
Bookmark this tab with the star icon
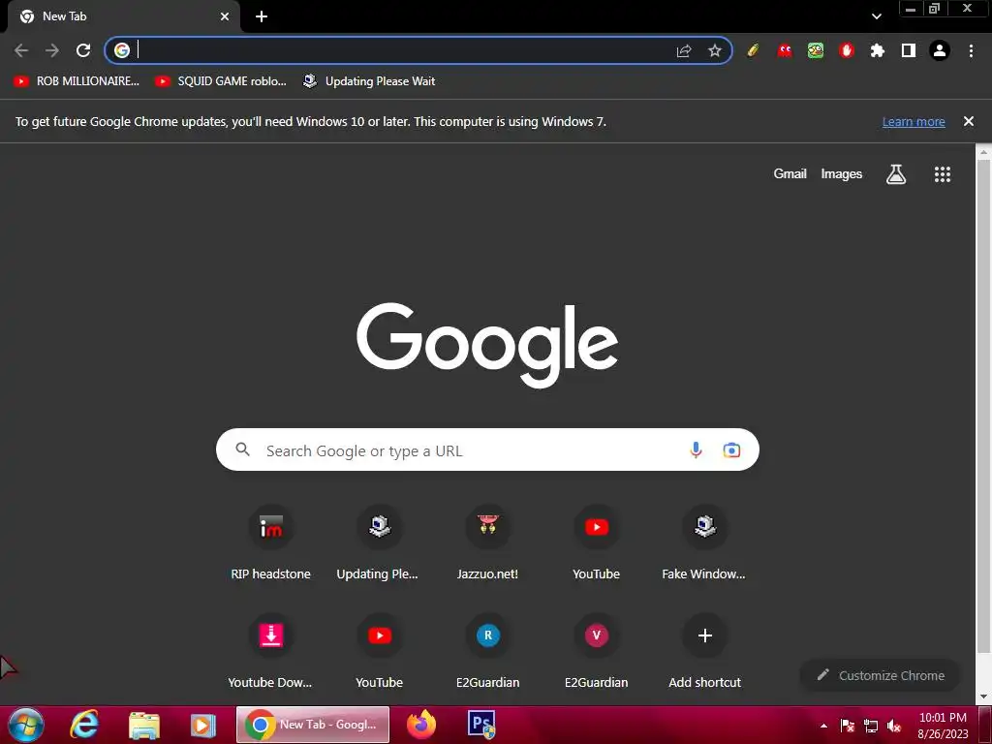pos(714,50)
